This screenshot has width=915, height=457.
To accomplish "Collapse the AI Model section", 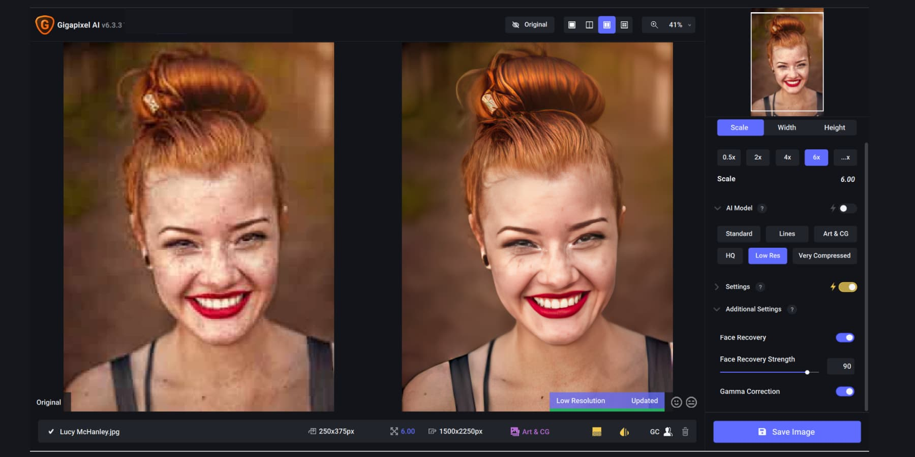I will 717,208.
